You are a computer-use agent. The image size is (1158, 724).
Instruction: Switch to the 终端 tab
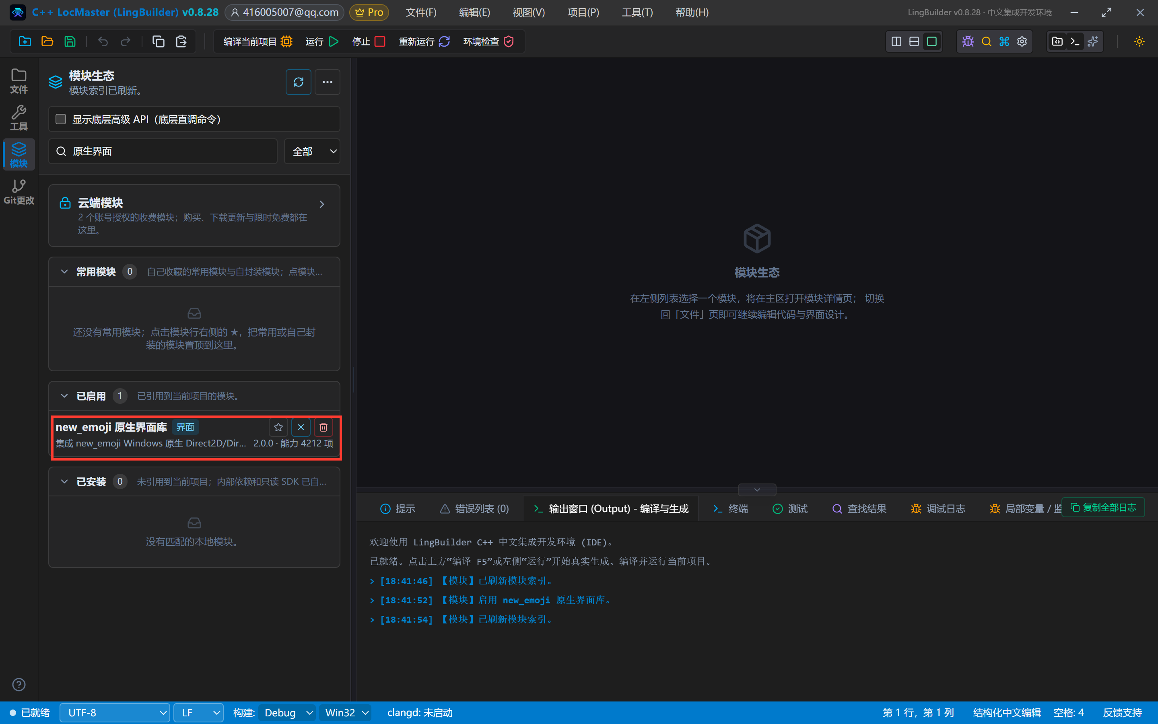[x=730, y=508]
